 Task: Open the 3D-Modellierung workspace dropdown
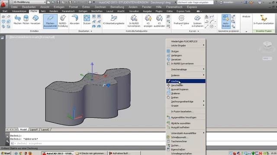tap(28, 2)
